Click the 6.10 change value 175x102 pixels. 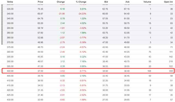pyautogui.click(x=63, y=9)
